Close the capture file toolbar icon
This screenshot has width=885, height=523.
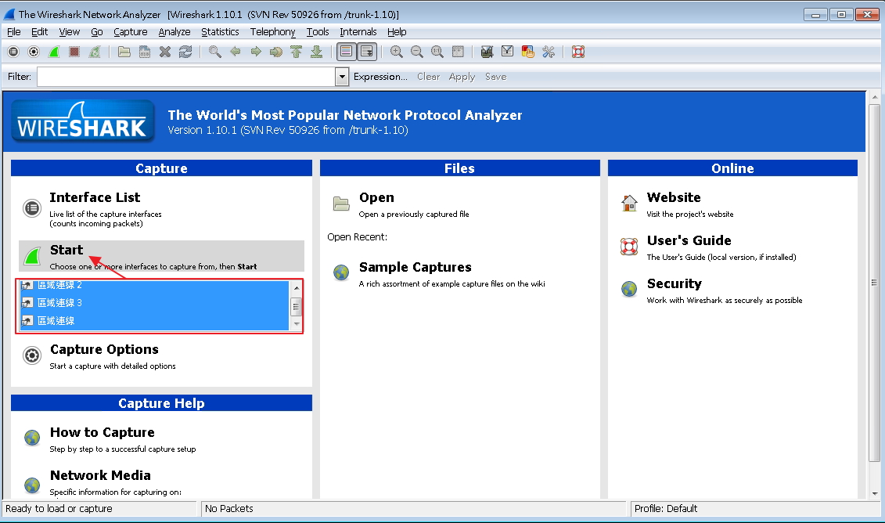(165, 52)
